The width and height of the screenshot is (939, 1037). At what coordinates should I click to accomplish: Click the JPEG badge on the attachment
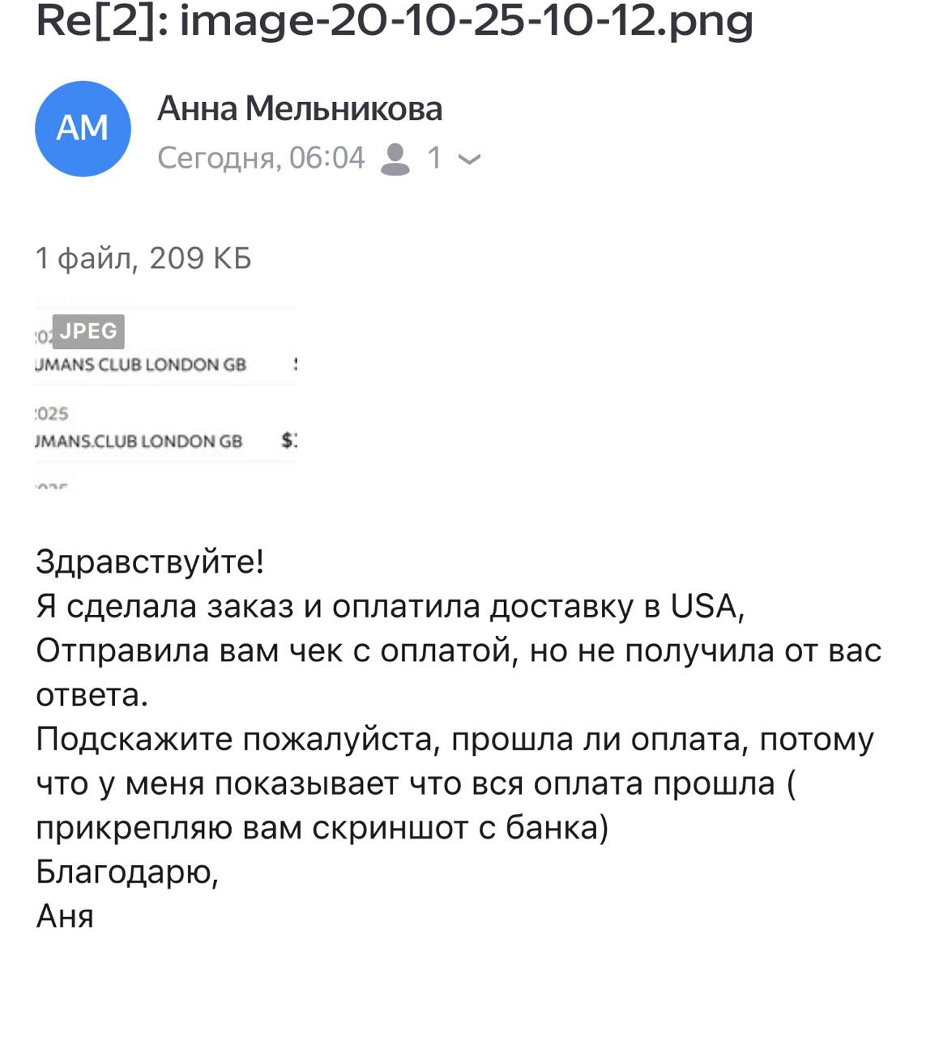tap(88, 331)
